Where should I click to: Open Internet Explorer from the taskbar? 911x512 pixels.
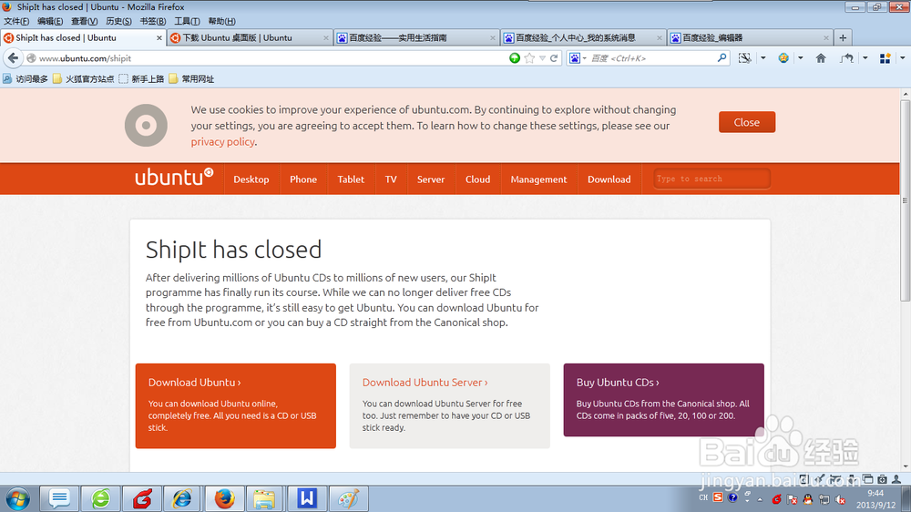click(182, 498)
